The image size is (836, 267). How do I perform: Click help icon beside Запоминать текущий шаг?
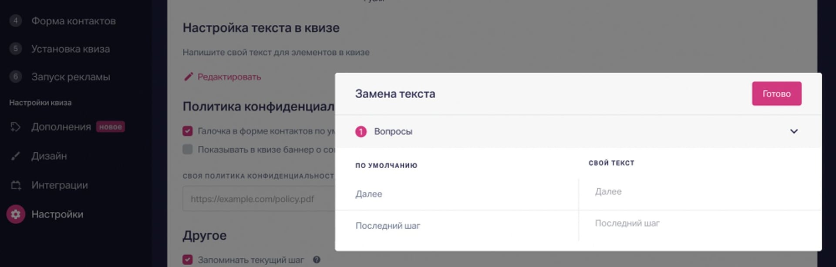pyautogui.click(x=317, y=260)
